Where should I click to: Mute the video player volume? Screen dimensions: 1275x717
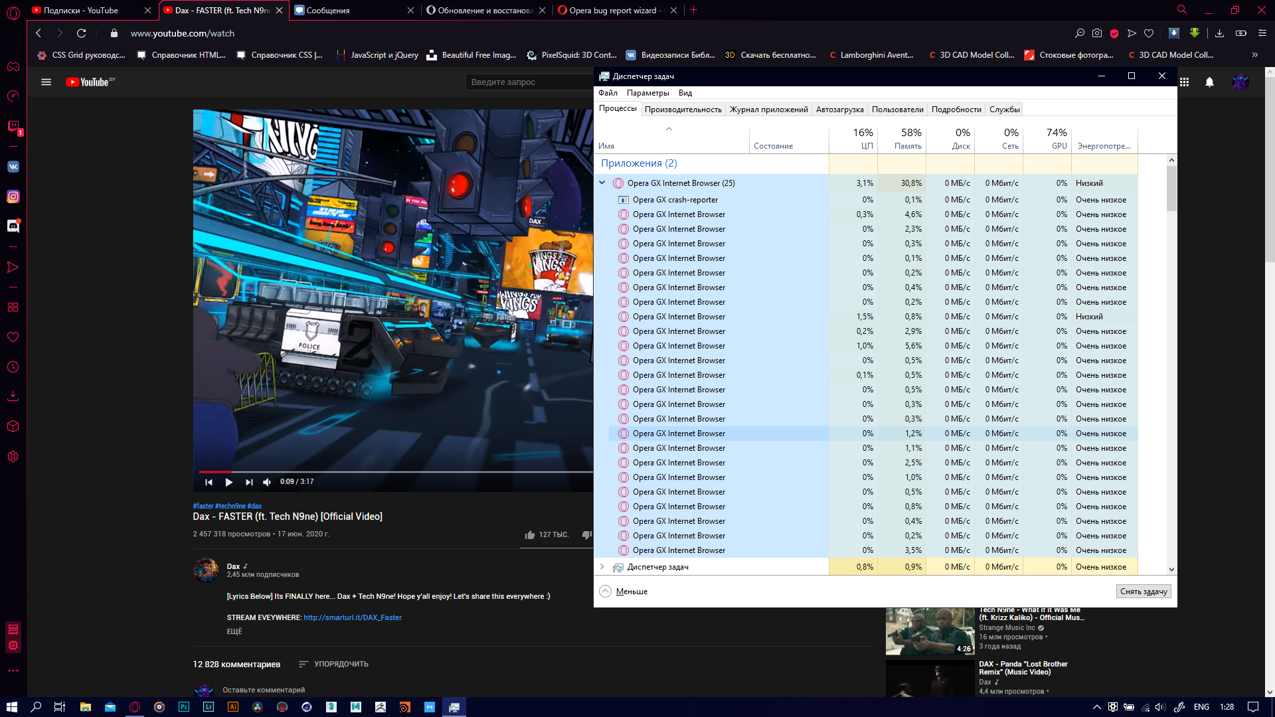267,482
